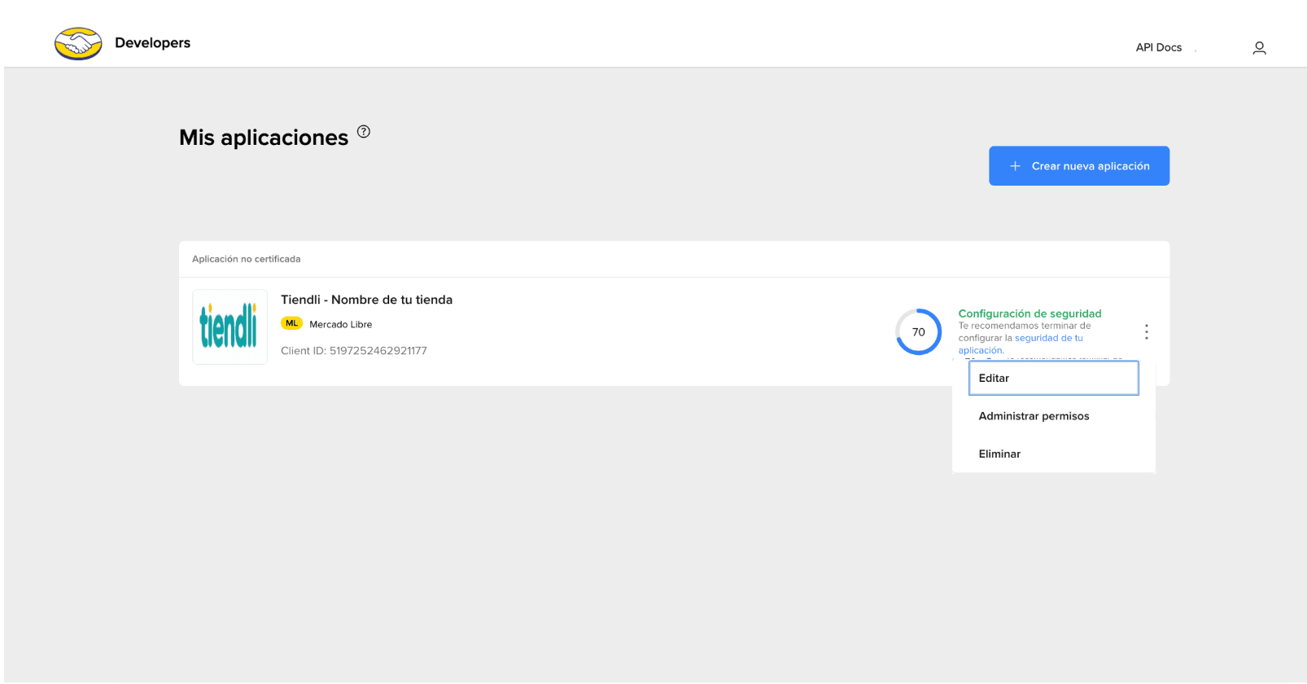Click the yellow ML badge

tap(291, 323)
